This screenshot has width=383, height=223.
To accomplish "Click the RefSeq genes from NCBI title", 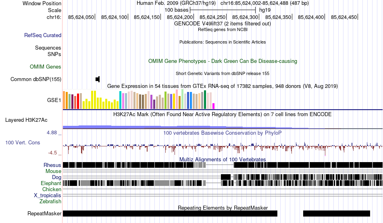I will 223,29.
